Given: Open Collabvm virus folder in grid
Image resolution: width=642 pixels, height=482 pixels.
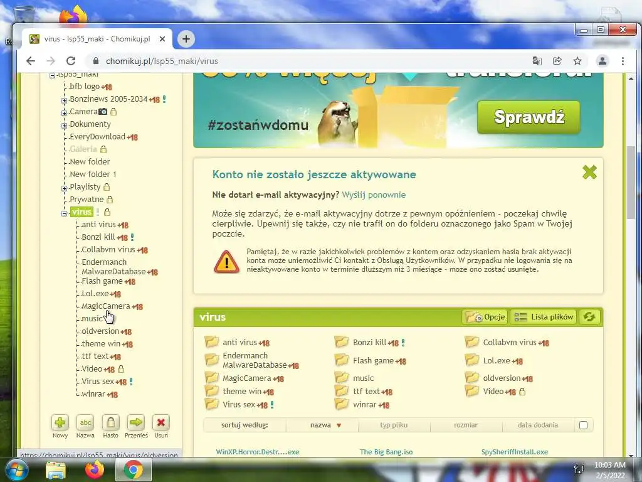Looking at the screenshot, I should (x=509, y=342).
